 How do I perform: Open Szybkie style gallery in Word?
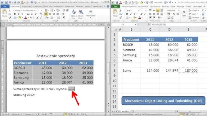[x=74, y=15]
